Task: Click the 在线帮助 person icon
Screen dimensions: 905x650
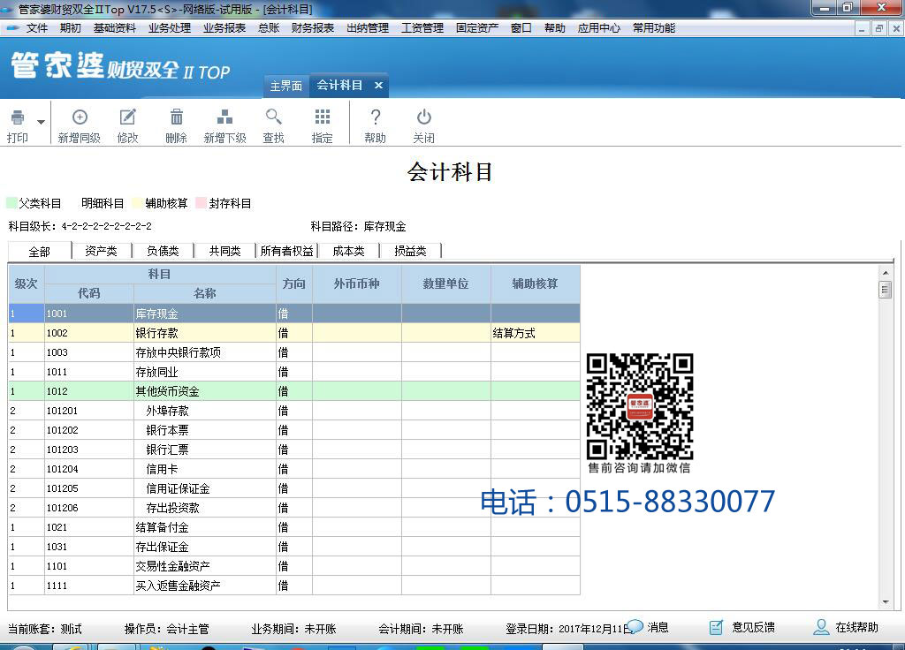Action: 821,627
